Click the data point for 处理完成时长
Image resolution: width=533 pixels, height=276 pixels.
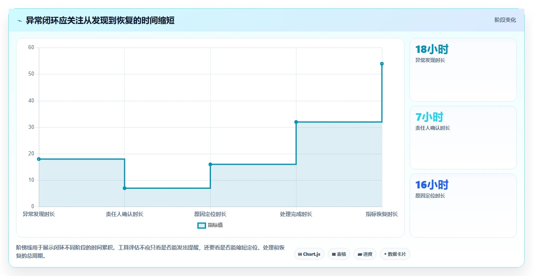(x=296, y=122)
